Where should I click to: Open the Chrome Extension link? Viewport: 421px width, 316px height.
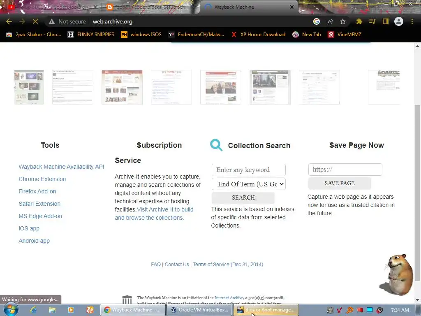click(42, 179)
